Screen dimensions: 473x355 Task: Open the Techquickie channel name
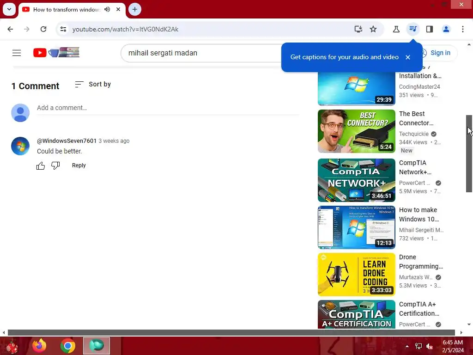pyautogui.click(x=413, y=134)
